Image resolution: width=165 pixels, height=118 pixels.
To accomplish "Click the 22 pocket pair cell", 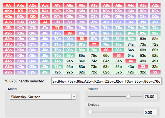I will tap(155, 72).
